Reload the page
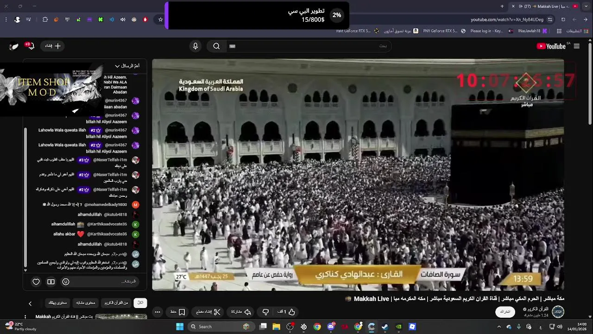Image resolution: width=593 pixels, height=334 pixels. (x=563, y=19)
